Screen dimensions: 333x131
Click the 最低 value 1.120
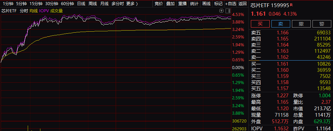pos(283,109)
